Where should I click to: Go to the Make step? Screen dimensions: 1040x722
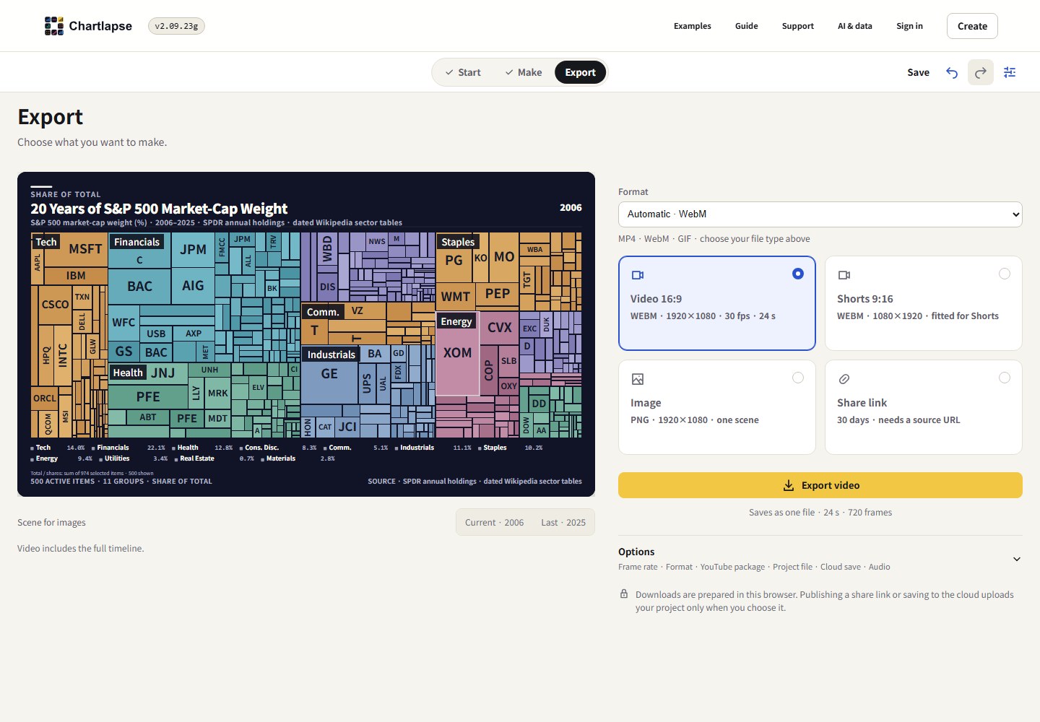[524, 72]
